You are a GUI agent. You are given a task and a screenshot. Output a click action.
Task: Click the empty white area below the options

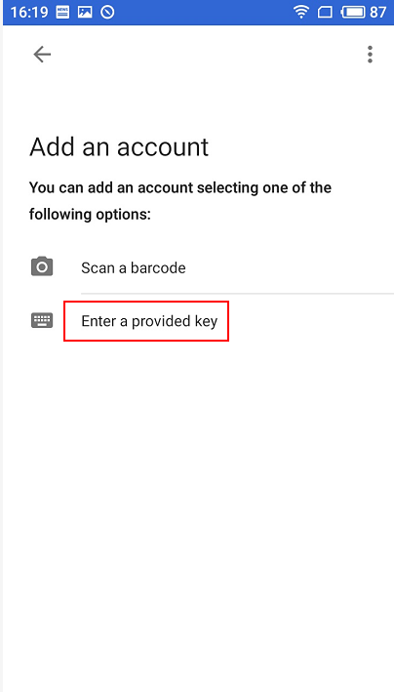tap(199, 508)
